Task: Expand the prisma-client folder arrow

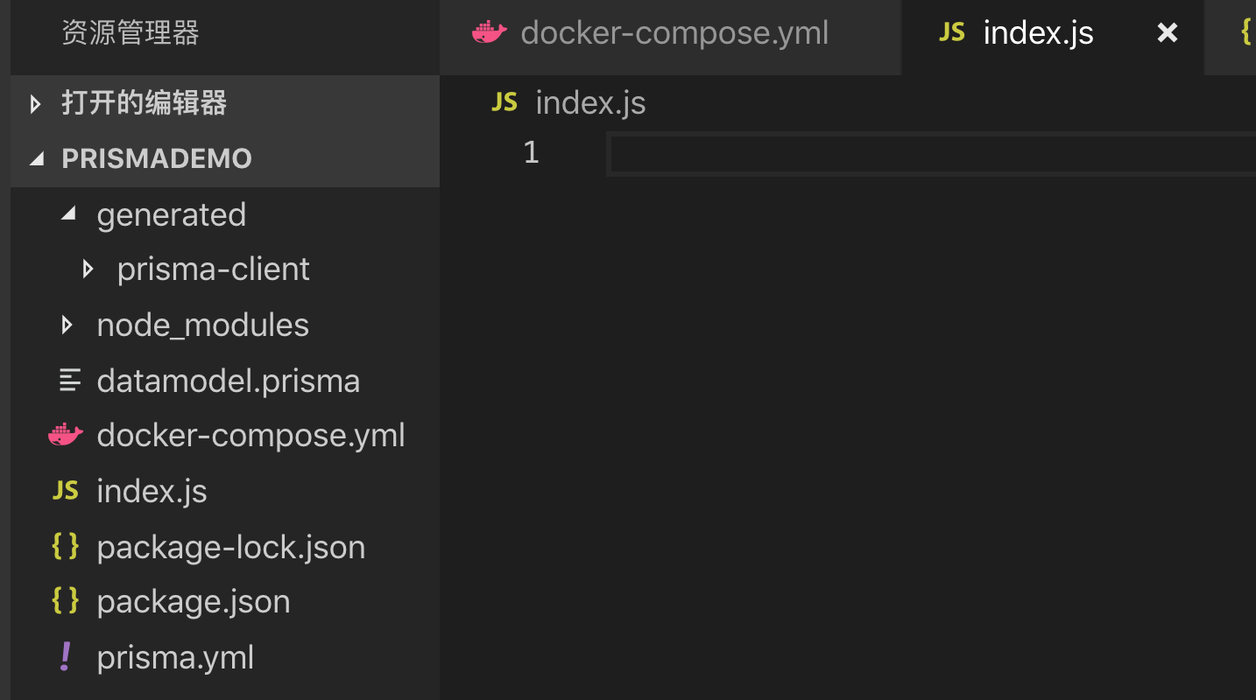Action: click(x=88, y=269)
